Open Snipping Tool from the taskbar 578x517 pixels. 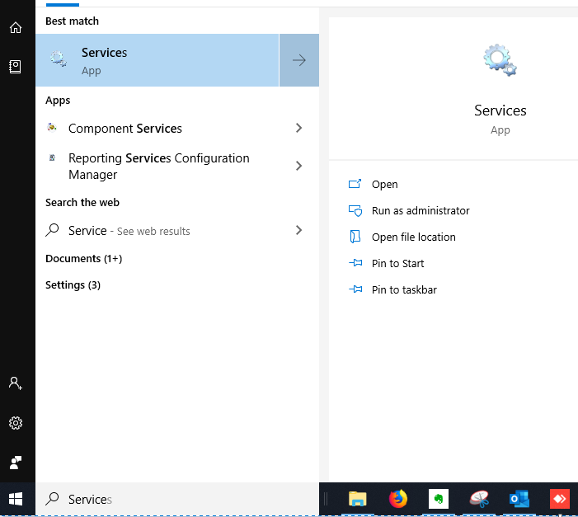479,499
